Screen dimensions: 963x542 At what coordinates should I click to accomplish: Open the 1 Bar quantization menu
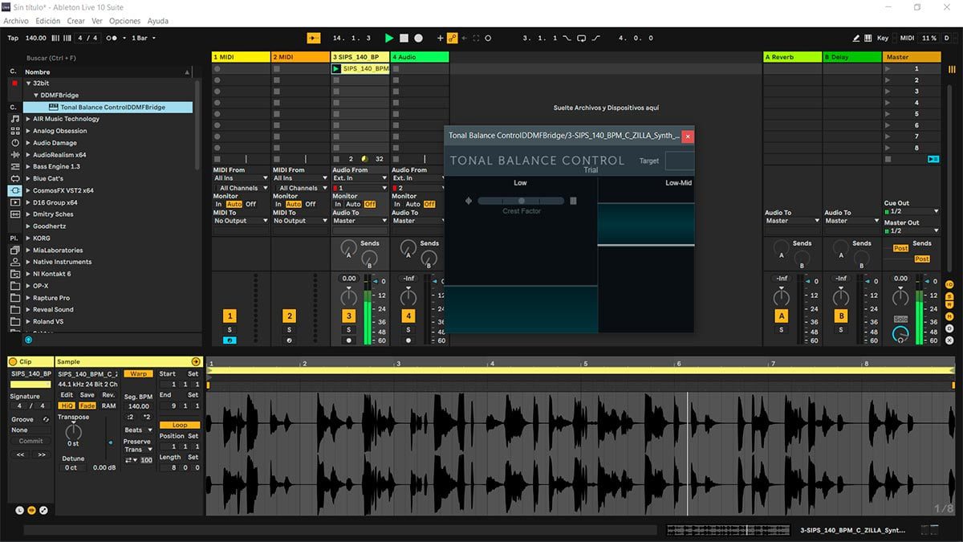[143, 38]
